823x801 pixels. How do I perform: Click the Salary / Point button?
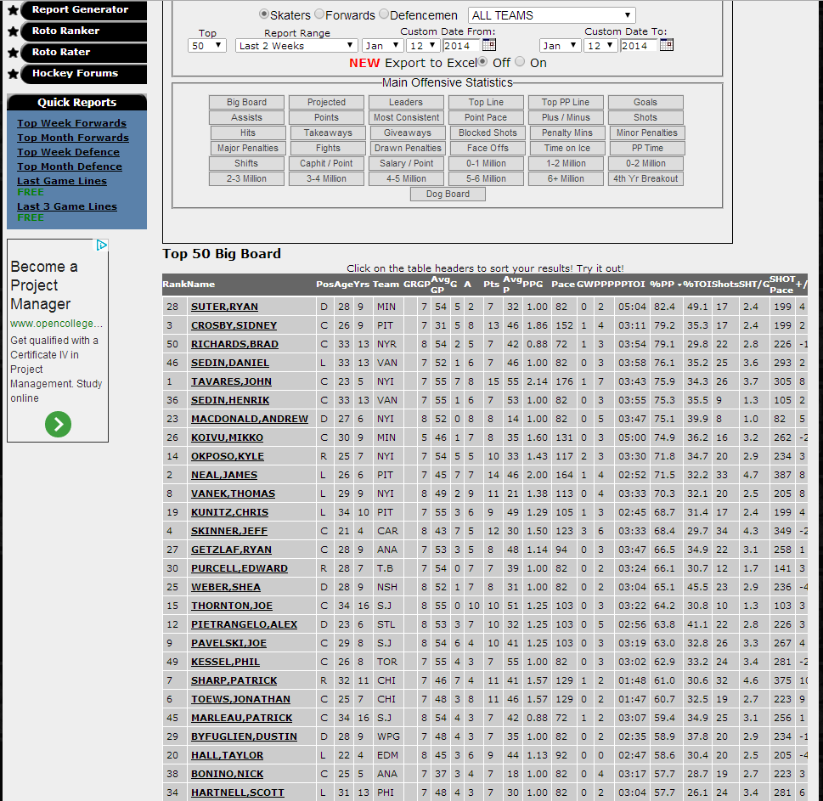pyautogui.click(x=406, y=163)
